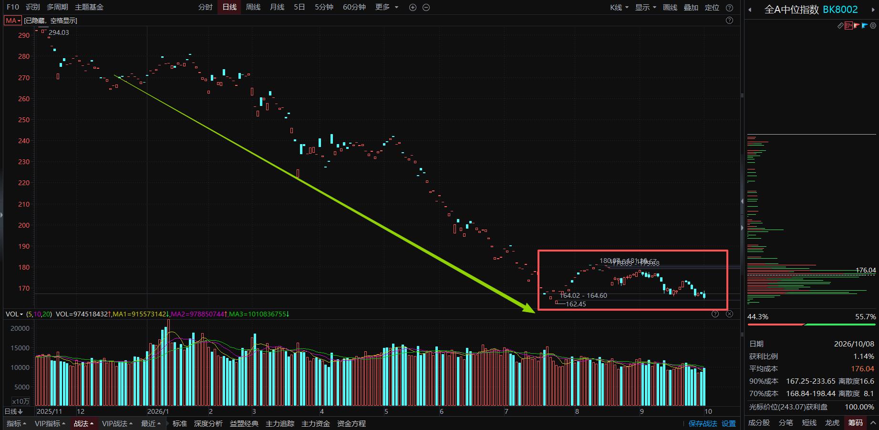Expand the 指标 bottom menu

pos(17,423)
